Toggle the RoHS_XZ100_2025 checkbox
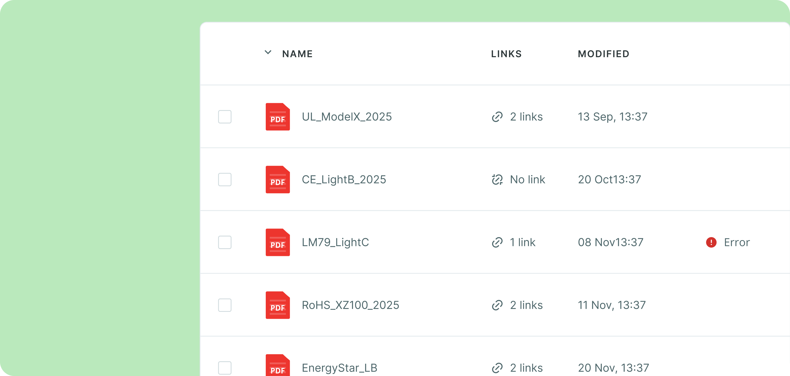The image size is (790, 376). point(225,305)
